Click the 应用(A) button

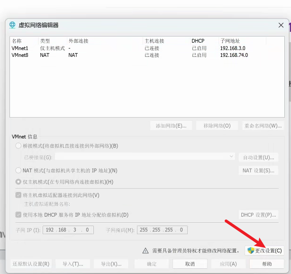click(x=228, y=264)
